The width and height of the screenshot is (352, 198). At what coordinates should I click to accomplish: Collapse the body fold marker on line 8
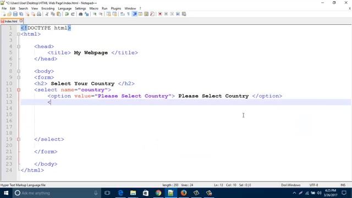click(x=19, y=71)
